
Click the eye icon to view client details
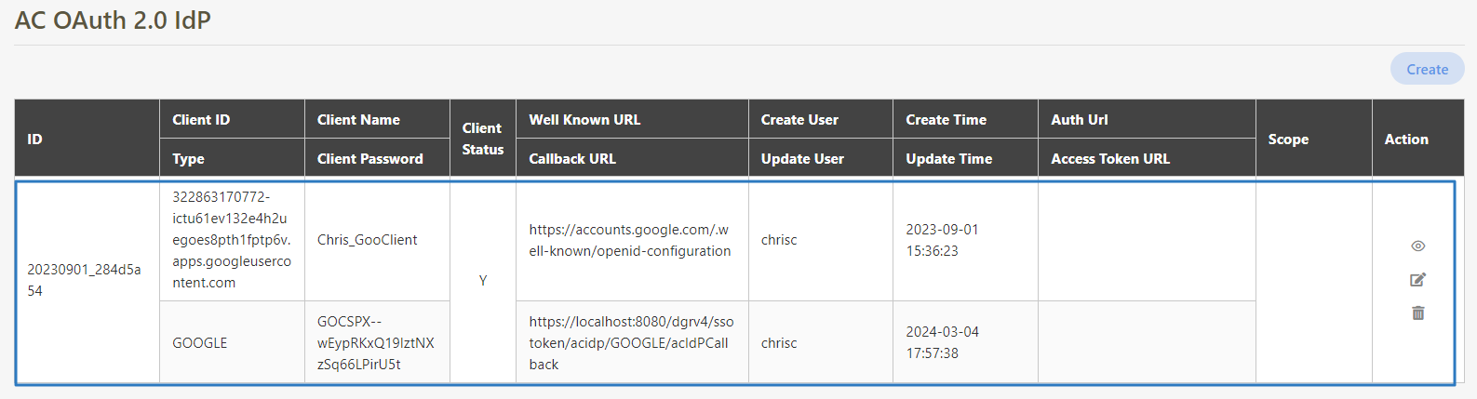[x=1417, y=246]
